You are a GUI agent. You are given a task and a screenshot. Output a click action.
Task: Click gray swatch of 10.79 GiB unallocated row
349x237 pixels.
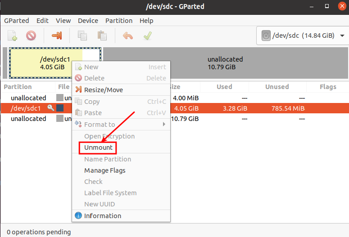60,119
